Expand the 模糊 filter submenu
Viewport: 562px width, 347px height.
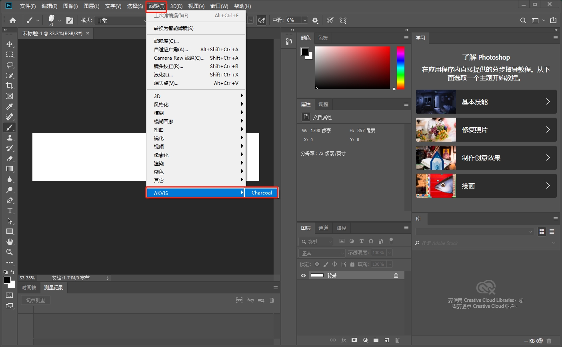click(x=196, y=113)
